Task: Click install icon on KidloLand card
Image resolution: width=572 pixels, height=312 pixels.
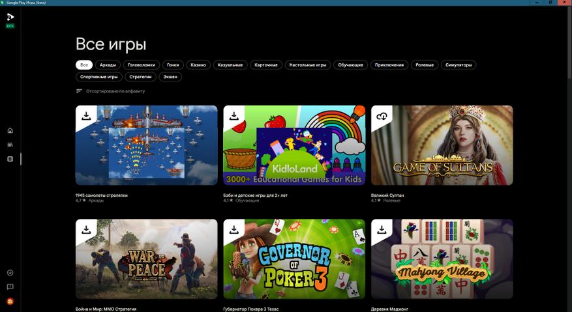Action: [x=234, y=116]
